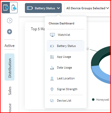Open All Device Groups Selected dropdown

pos(88,8)
